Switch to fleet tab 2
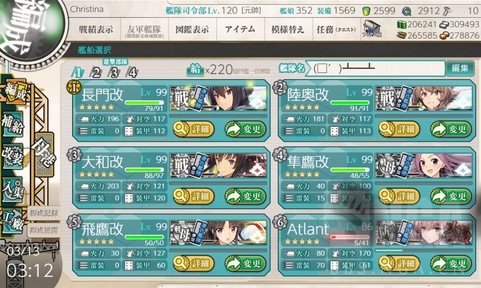This screenshot has height=288, width=481. pos(96,73)
